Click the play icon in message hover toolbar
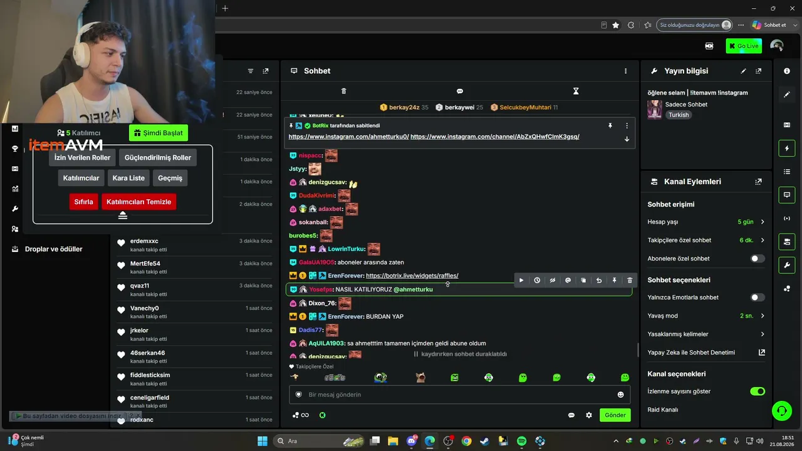Image resolution: width=802 pixels, height=451 pixels. [x=521, y=281]
